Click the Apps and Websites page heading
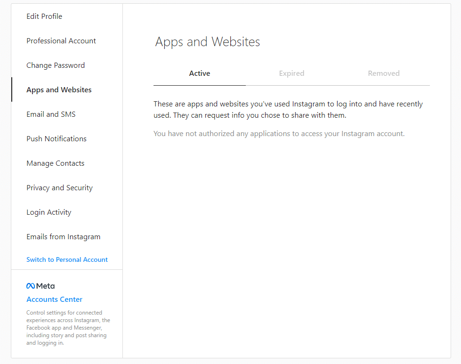This screenshot has height=364, width=461. (x=207, y=42)
